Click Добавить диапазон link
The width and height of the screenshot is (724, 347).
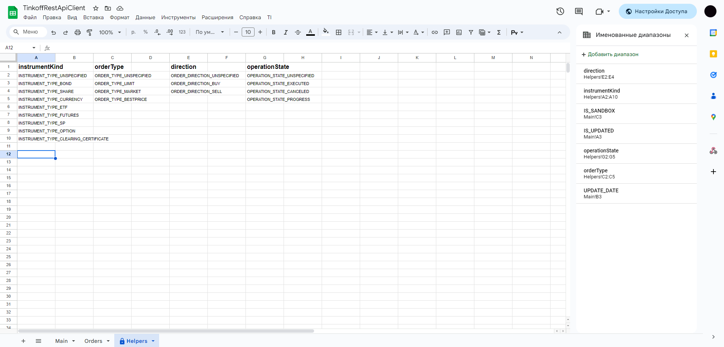tap(610, 55)
